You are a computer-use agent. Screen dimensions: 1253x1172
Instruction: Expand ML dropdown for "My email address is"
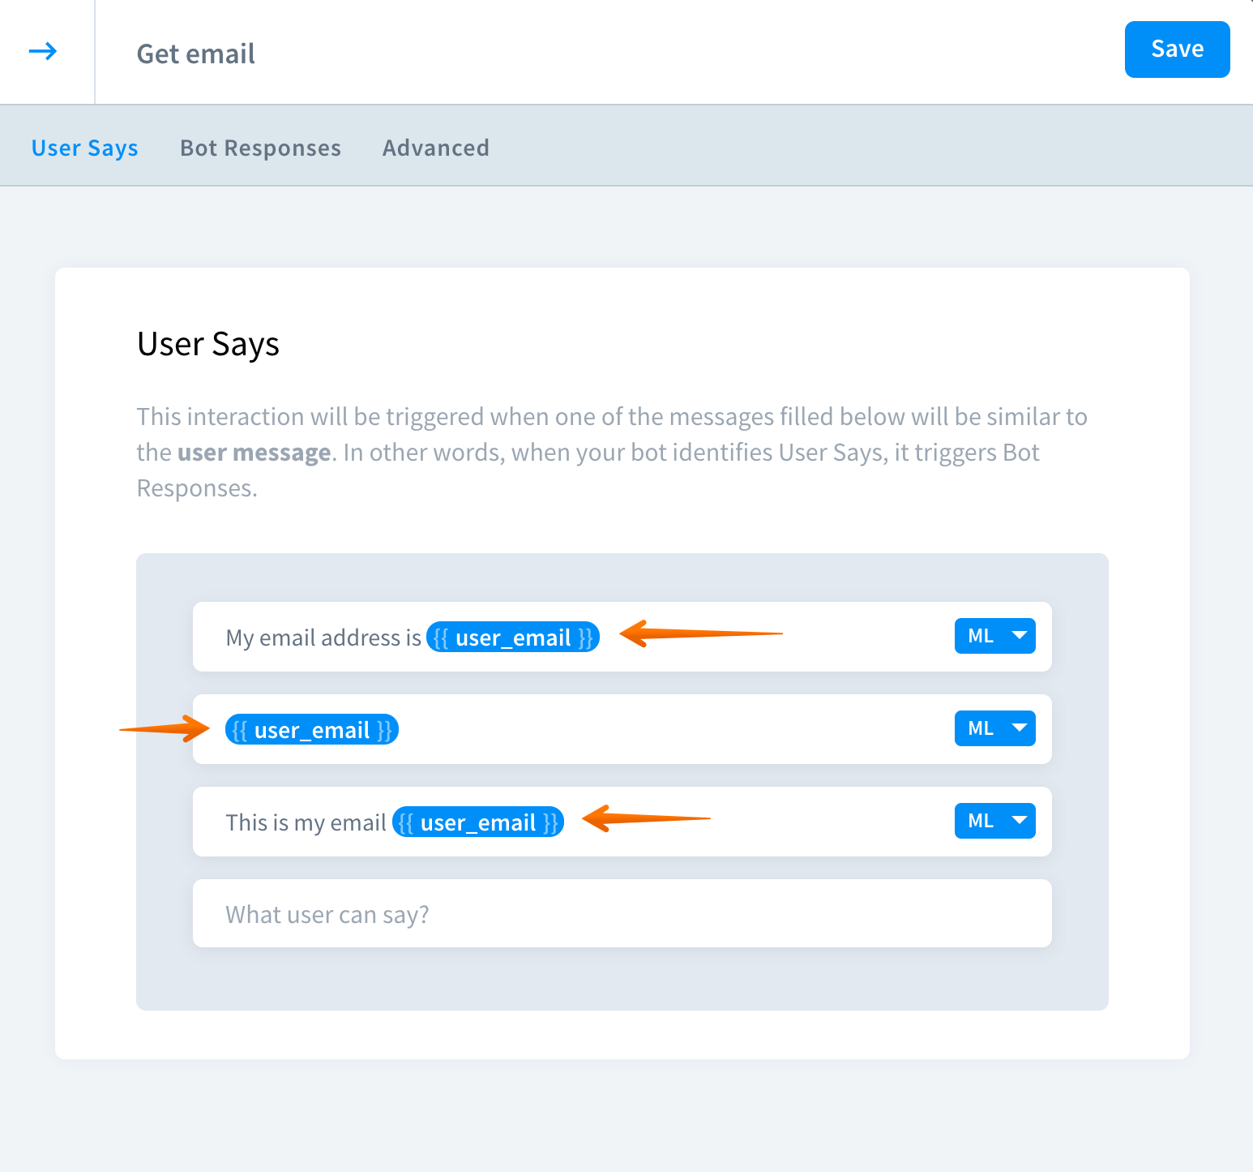[x=994, y=636]
